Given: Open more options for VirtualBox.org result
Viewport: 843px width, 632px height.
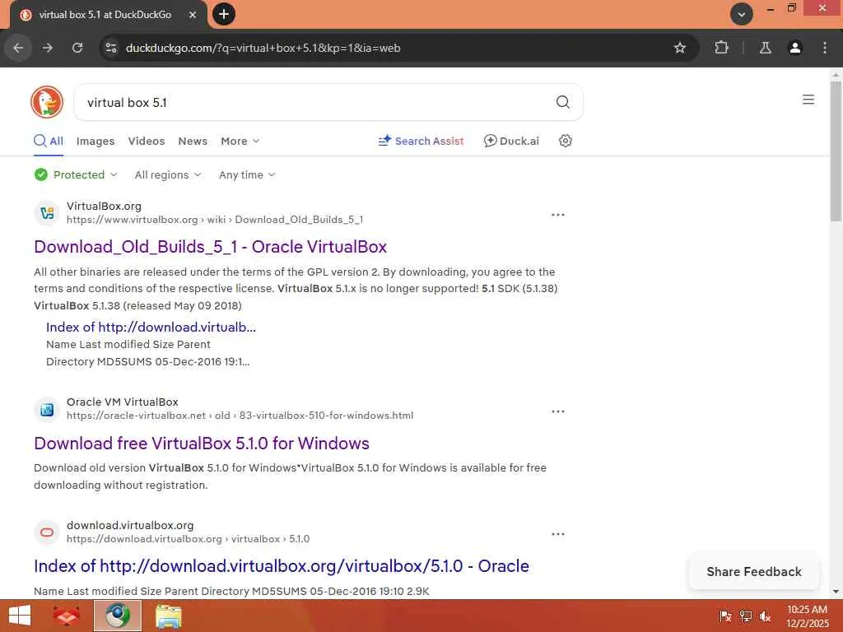Looking at the screenshot, I should pyautogui.click(x=558, y=215).
